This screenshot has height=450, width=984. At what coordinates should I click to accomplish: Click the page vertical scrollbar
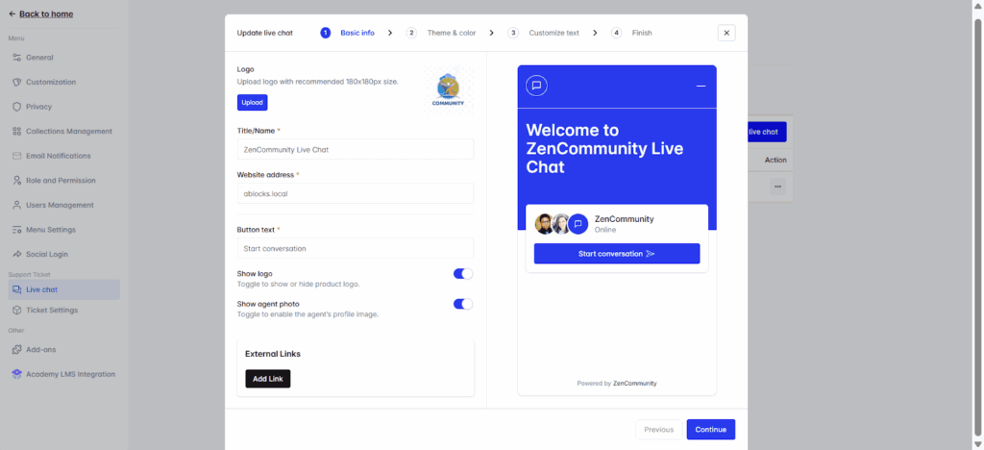point(977,226)
